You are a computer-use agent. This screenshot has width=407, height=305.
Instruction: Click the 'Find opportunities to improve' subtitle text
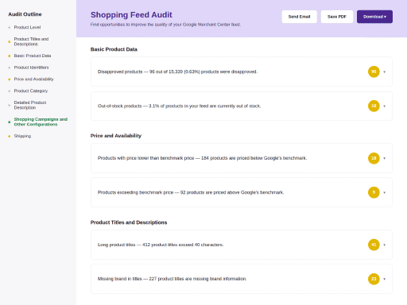[x=165, y=25]
